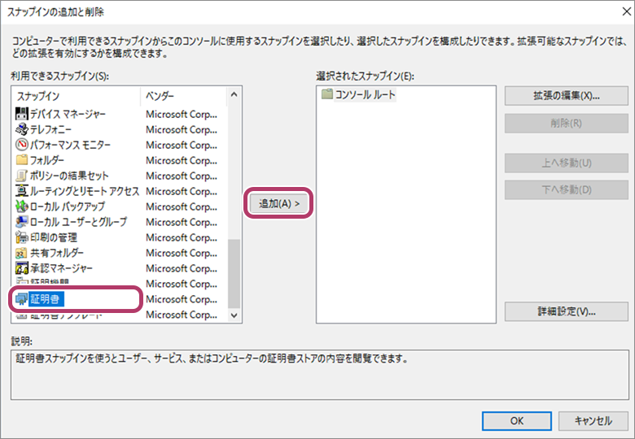
Task: Click the 追加(A) > button
Action: 278,203
